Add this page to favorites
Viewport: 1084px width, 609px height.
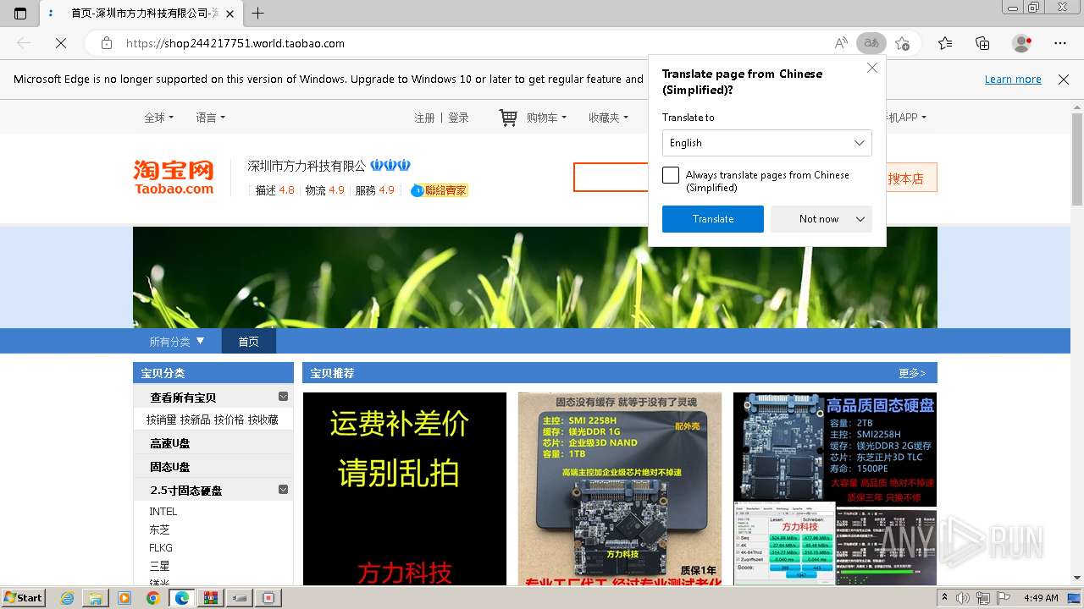tap(903, 43)
